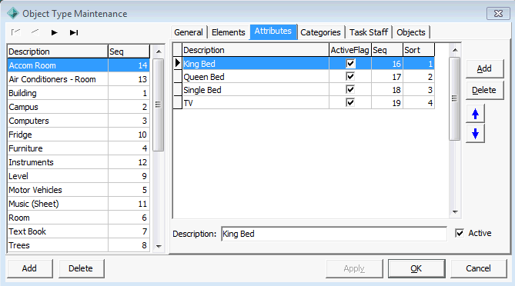Select Computers in object type list

pos(79,121)
